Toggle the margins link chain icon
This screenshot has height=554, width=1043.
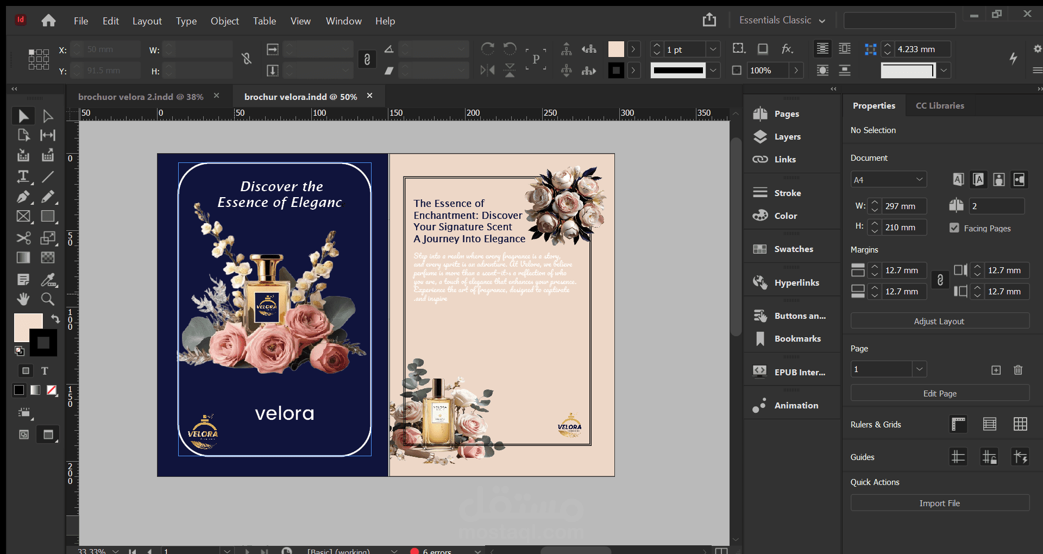[940, 281]
